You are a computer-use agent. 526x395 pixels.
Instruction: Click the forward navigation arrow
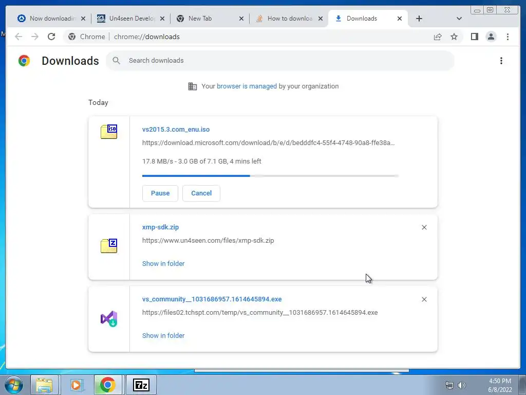point(34,37)
